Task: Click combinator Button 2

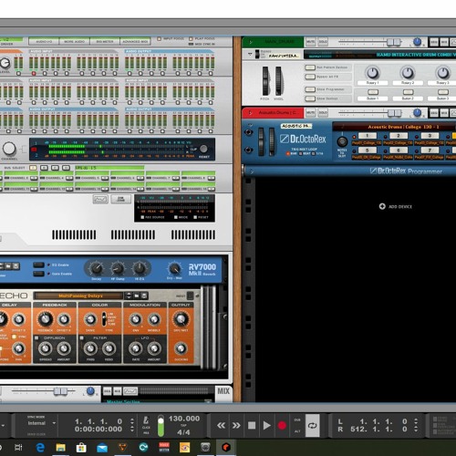Action: coord(408,92)
